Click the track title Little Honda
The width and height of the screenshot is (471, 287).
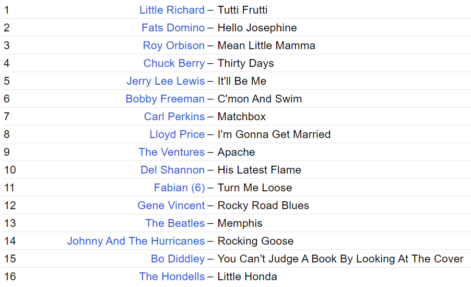247,277
